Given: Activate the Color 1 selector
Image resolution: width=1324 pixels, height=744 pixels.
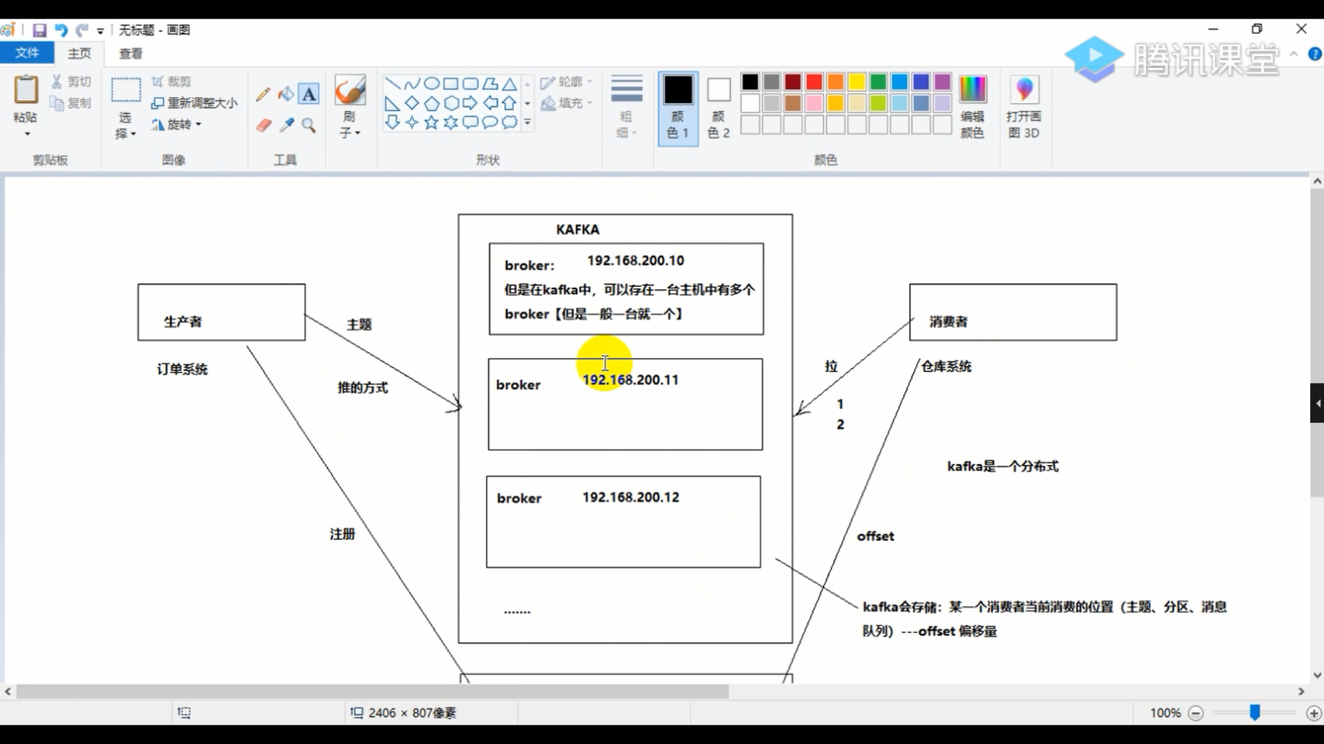Looking at the screenshot, I should tap(678, 107).
